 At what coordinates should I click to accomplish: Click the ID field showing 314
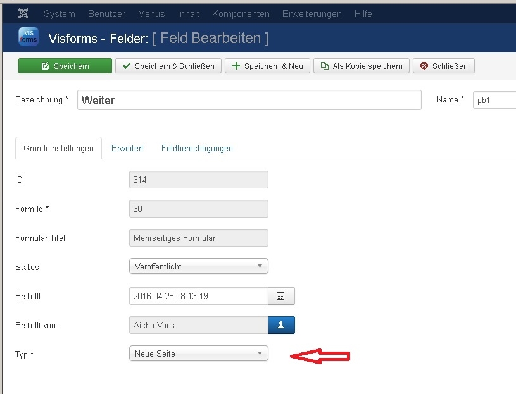pyautogui.click(x=199, y=180)
